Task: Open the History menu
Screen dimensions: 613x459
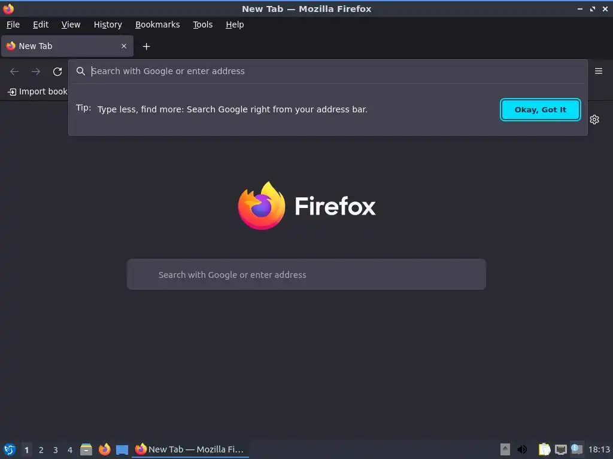Action: point(108,25)
